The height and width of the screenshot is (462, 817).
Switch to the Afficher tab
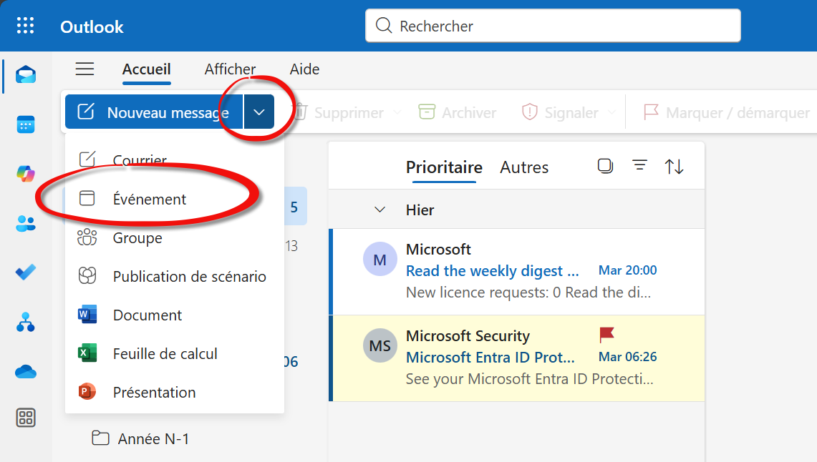pos(230,69)
